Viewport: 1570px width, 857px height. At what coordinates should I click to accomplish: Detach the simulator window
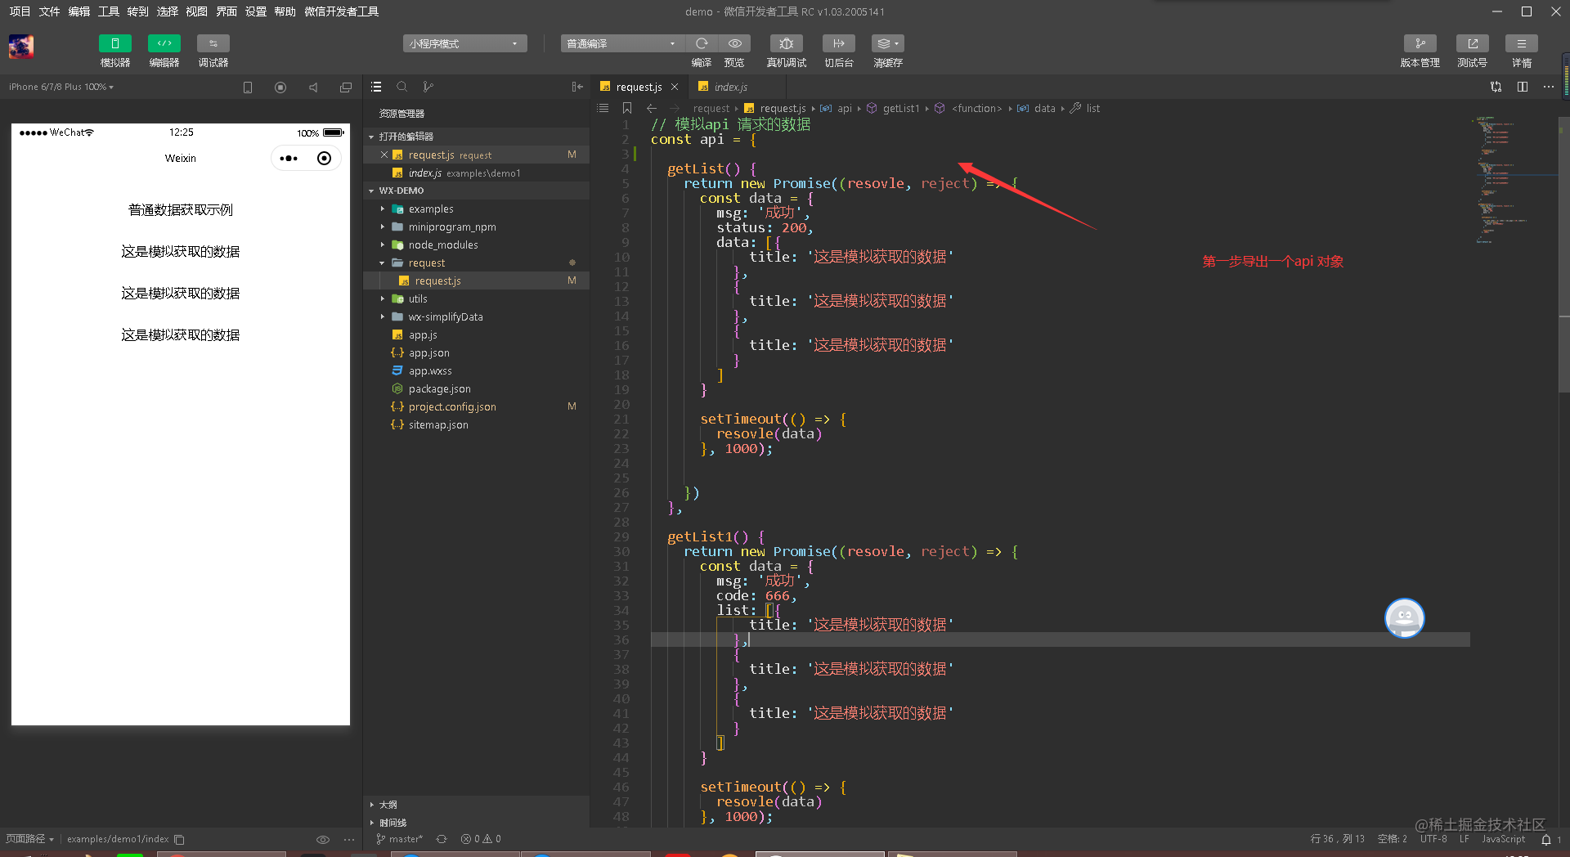[x=346, y=87]
